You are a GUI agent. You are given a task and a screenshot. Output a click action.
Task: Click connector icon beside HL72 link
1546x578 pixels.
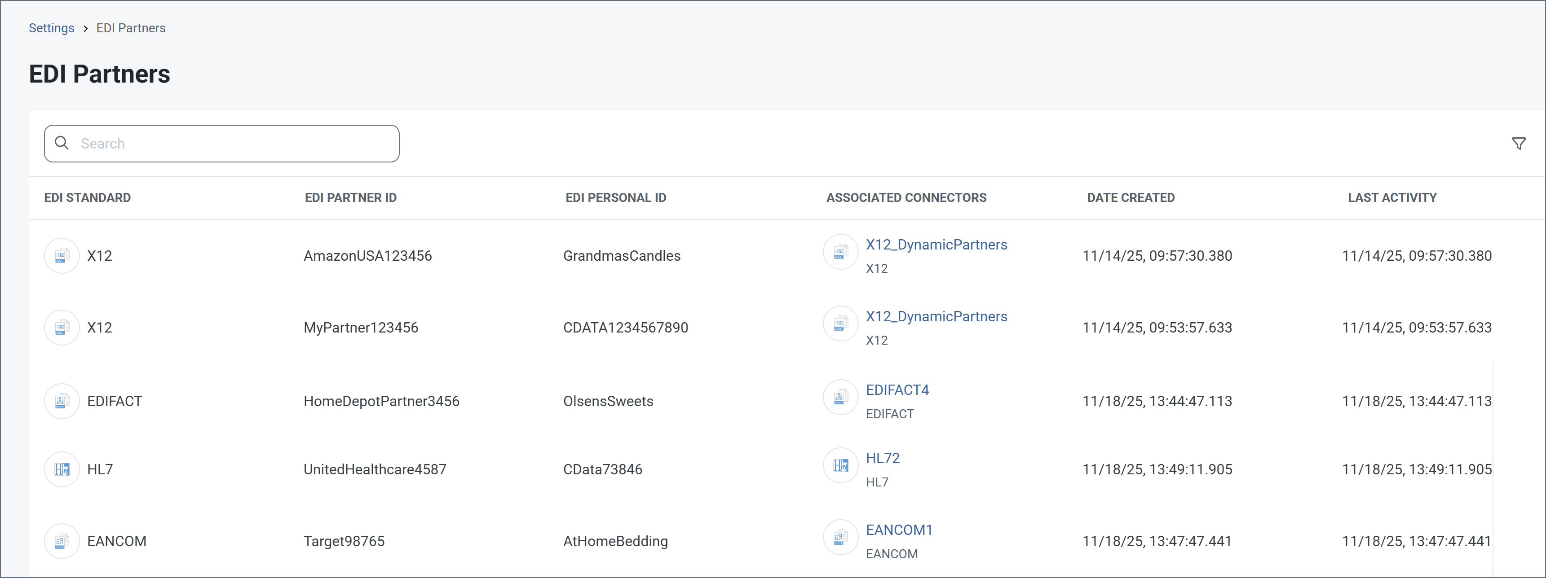pos(839,465)
